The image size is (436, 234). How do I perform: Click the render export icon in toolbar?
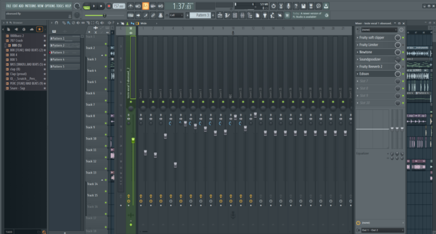[x=311, y=6]
